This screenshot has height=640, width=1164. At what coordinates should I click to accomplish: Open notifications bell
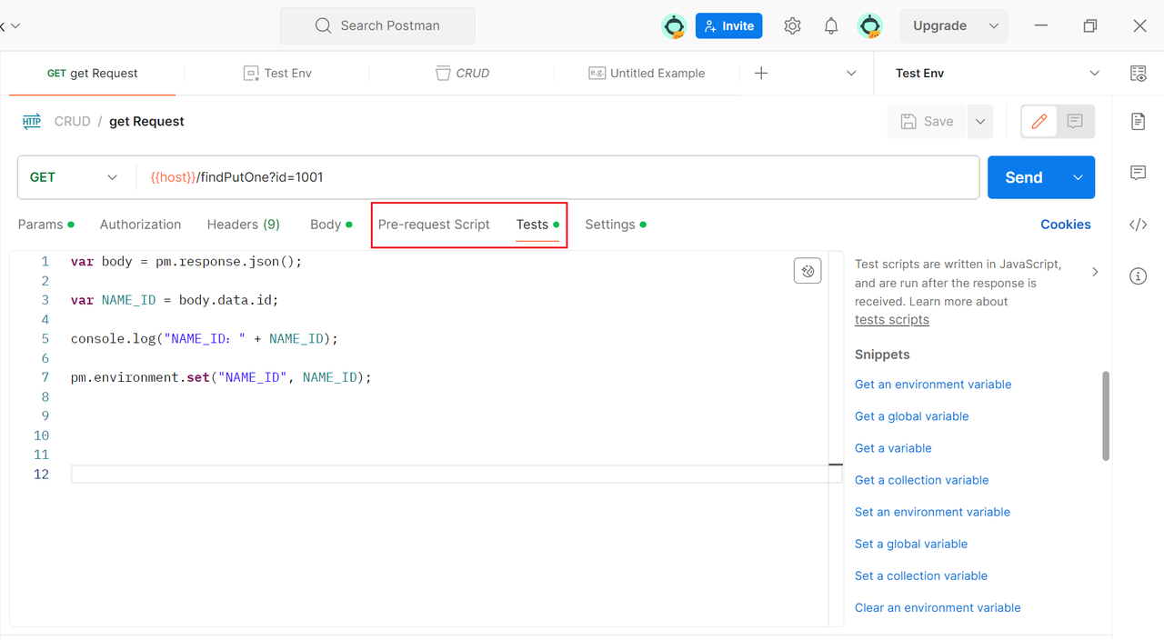point(831,25)
